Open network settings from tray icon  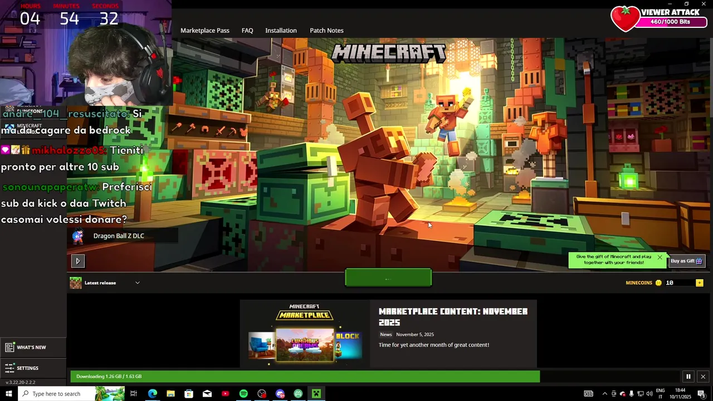click(x=641, y=394)
